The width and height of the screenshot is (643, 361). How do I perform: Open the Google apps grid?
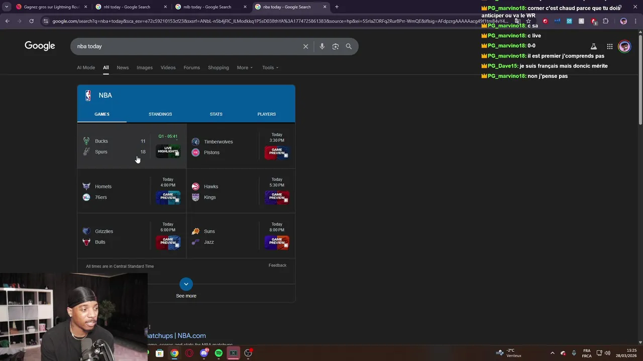click(609, 46)
